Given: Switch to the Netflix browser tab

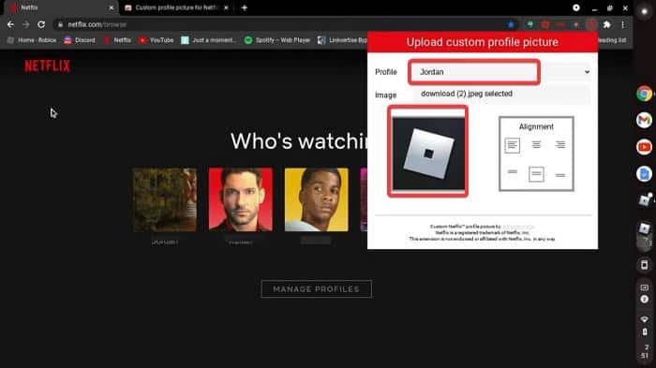Looking at the screenshot, I should pyautogui.click(x=59, y=7).
